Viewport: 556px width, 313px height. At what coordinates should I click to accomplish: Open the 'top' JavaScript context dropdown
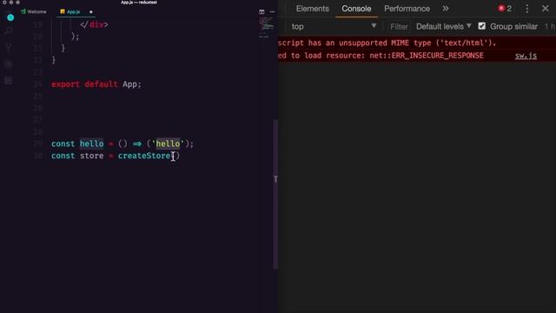coord(334,27)
